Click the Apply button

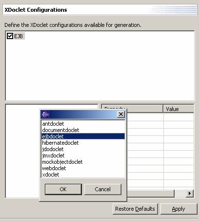pos(179,209)
